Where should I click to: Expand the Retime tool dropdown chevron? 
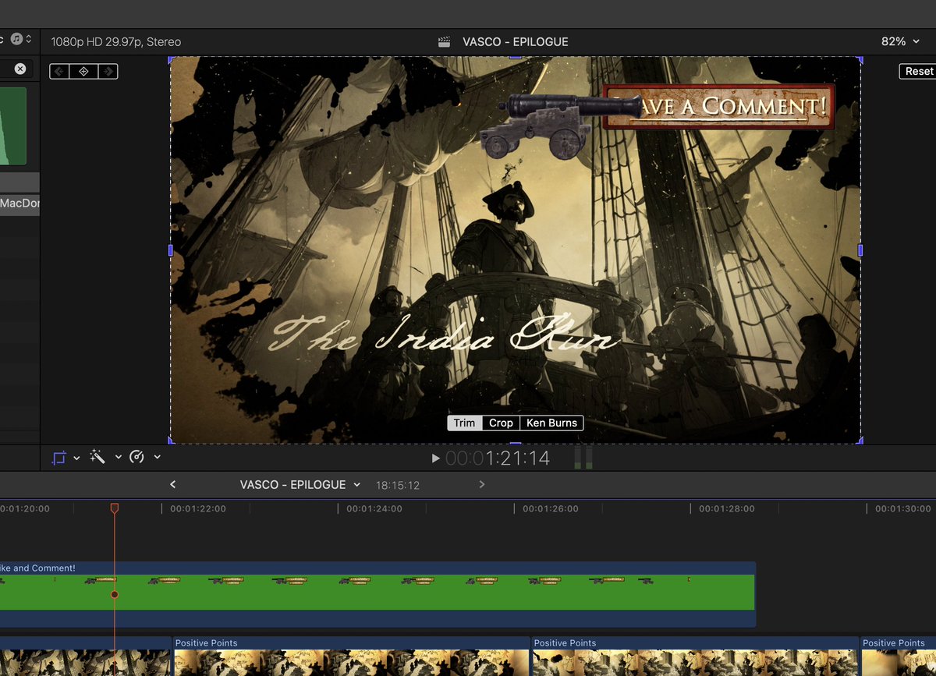[155, 458]
